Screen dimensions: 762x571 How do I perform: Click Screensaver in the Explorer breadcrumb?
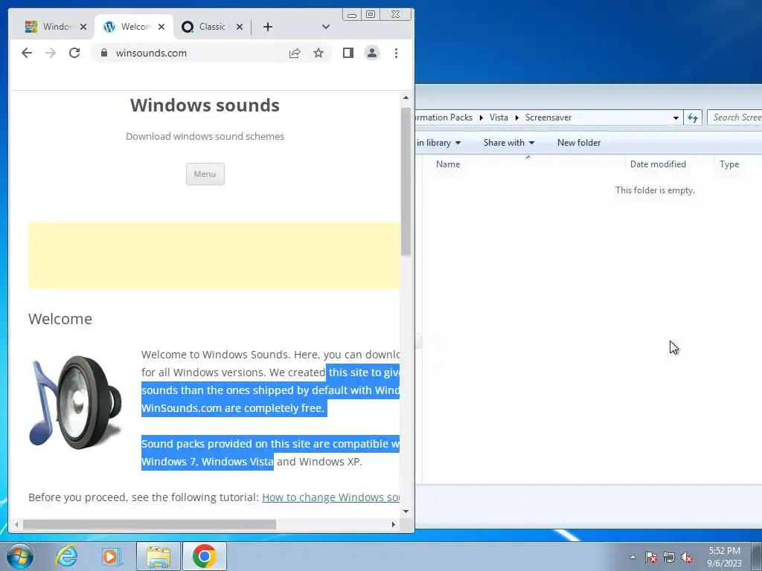coord(548,117)
